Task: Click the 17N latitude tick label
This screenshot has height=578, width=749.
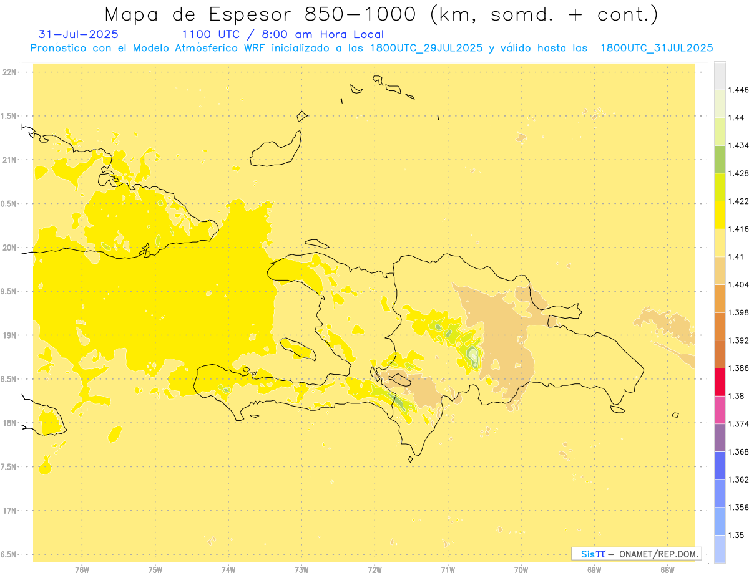Action: coord(11,511)
